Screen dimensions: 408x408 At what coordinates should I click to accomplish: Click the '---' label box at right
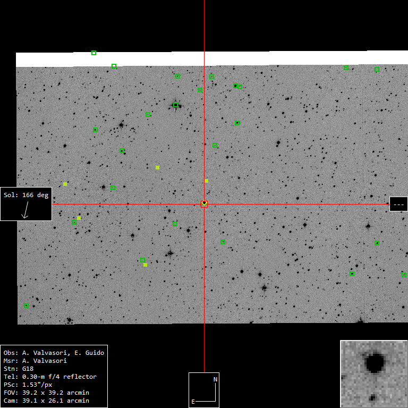click(398, 204)
